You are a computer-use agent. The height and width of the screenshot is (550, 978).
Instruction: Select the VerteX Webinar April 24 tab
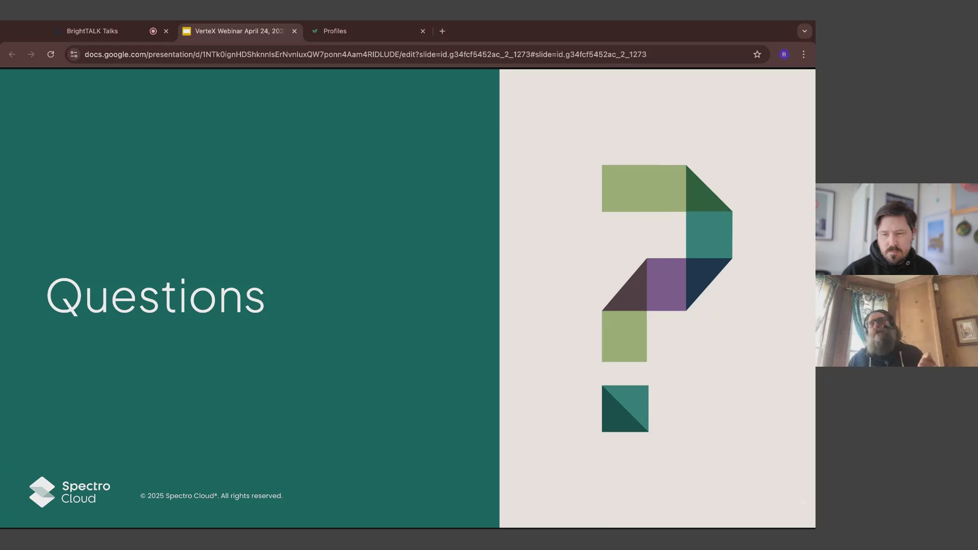(238, 31)
